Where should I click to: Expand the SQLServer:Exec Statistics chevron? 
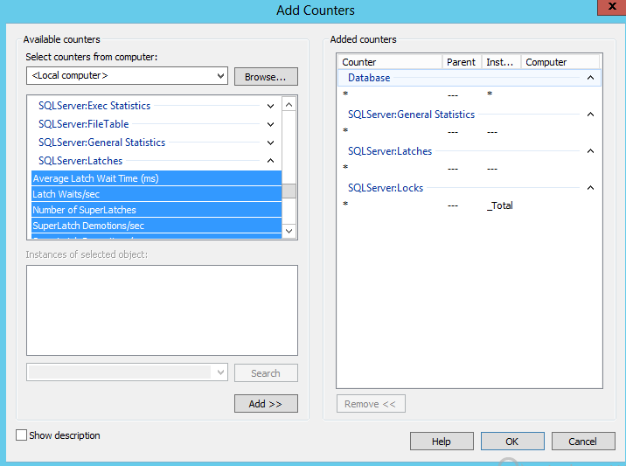(x=270, y=106)
